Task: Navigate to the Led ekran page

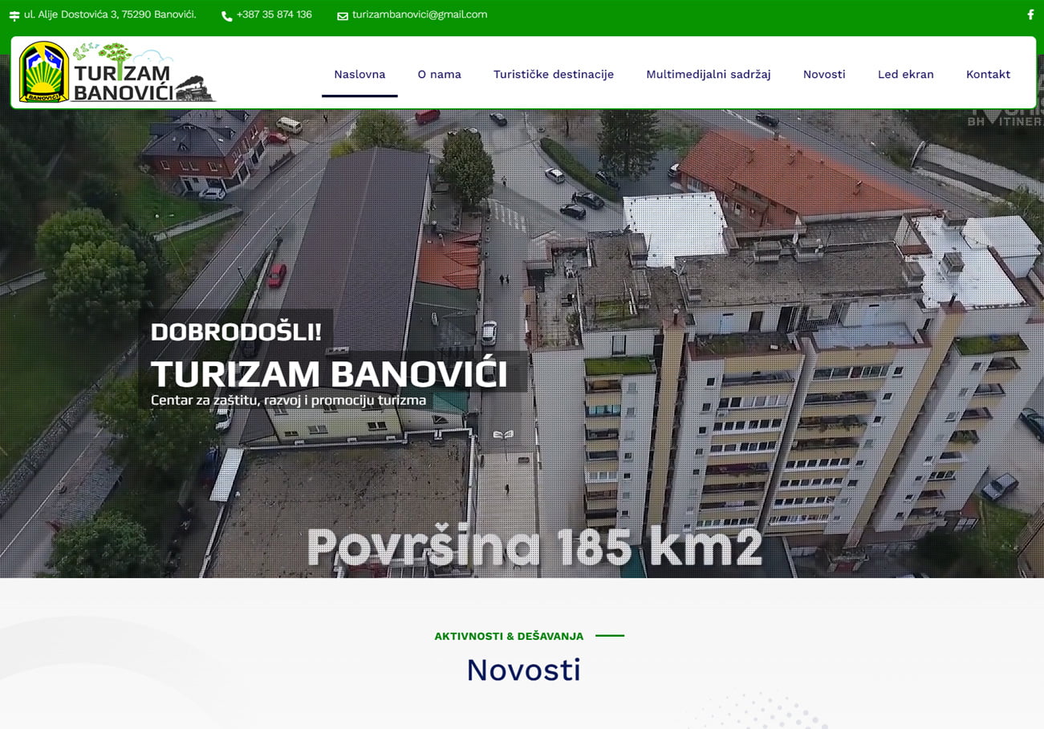Action: click(905, 75)
